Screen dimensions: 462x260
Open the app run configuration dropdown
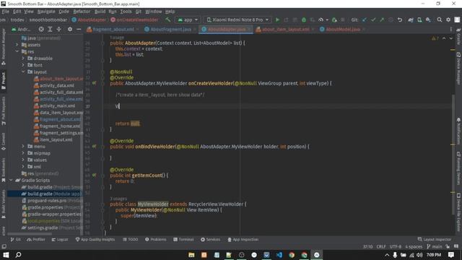click(x=188, y=19)
